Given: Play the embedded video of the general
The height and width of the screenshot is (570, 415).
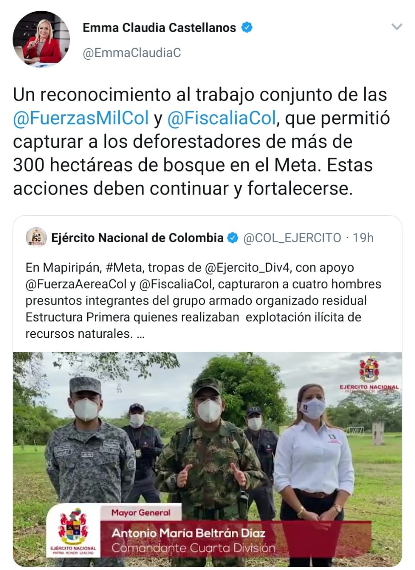Looking at the screenshot, I should coord(207,459).
